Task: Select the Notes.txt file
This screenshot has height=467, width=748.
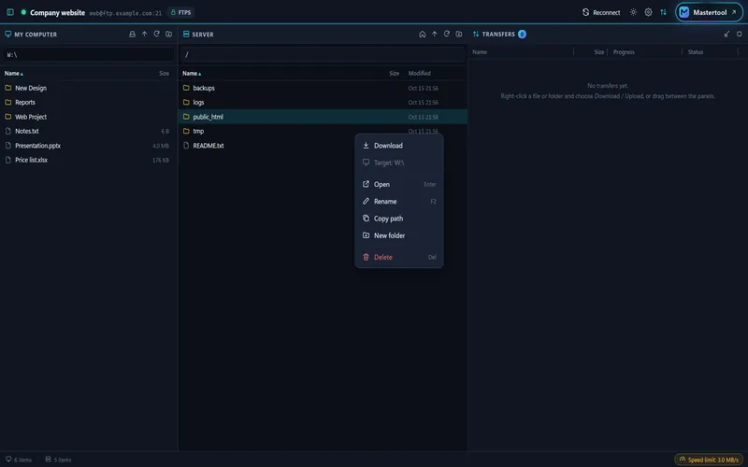Action: [89, 131]
